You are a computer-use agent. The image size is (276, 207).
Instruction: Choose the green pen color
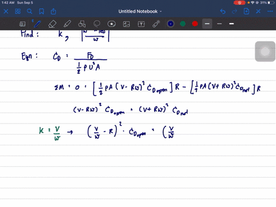(183, 24)
